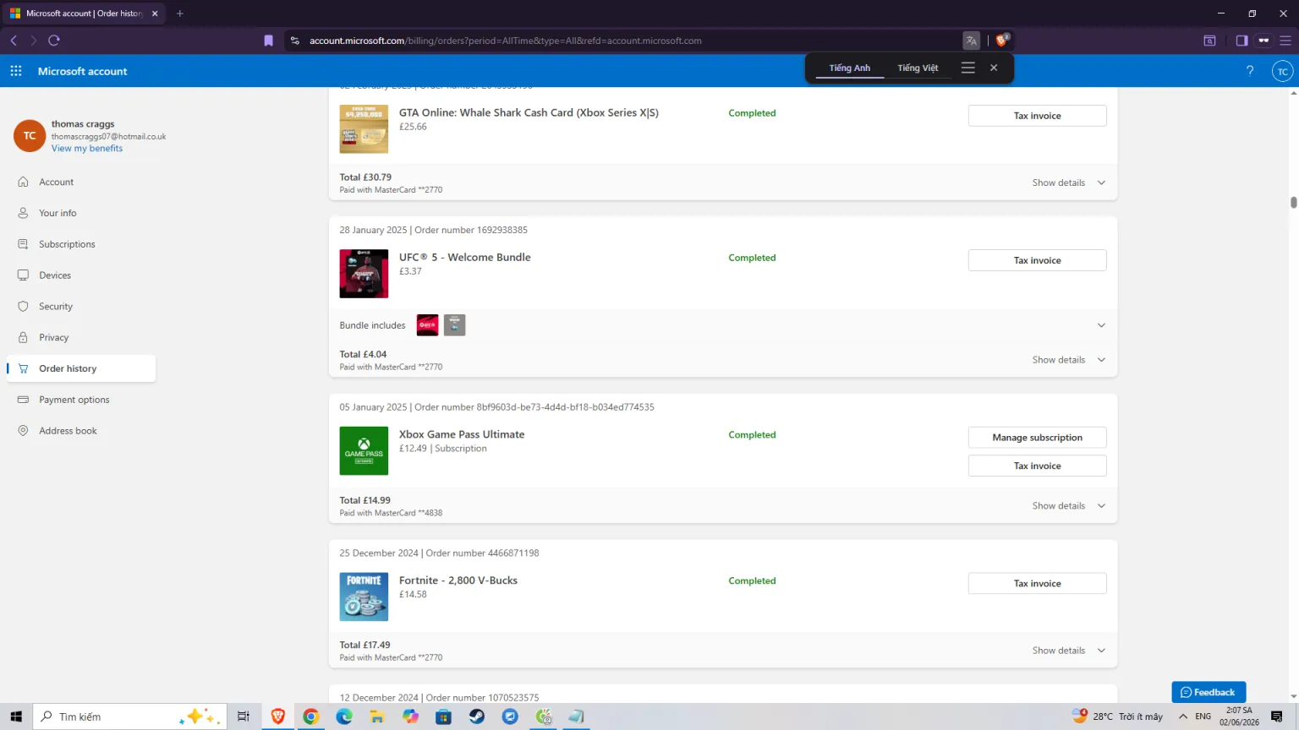Viewport: 1299px width, 730px height.
Task: Reload the page with refresh icon
Action: click(54, 41)
